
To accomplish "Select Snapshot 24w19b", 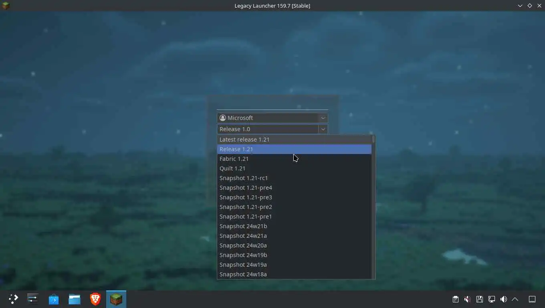I will click(x=294, y=255).
